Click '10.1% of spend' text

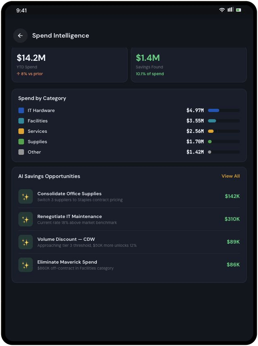150,74
